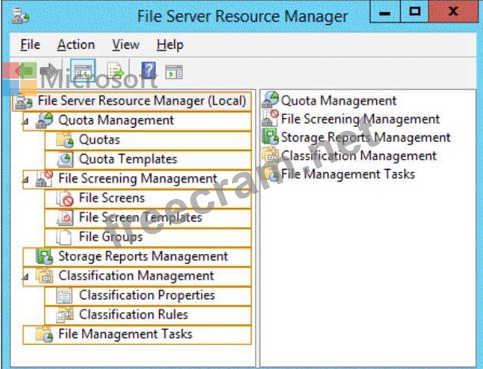The width and height of the screenshot is (483, 369).
Task: Select File Screening Management text in right pane
Action: 360,119
